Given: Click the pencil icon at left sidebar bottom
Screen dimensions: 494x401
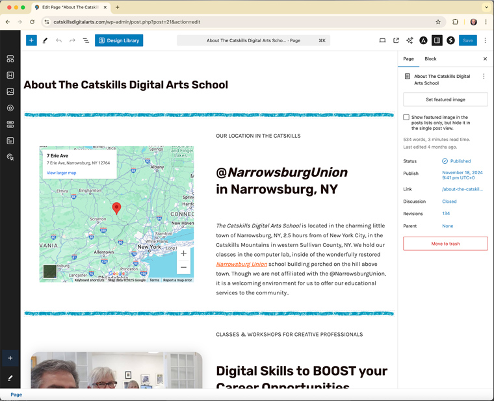Looking at the screenshot, I should [10, 378].
